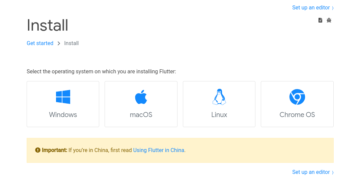Go to Get started breadcrumb link
The image size is (360, 184).
(x=40, y=43)
